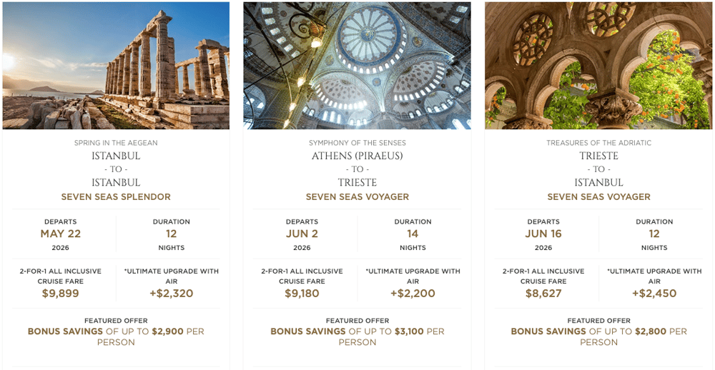Open the Greek temple ruins cruise image
This screenshot has width=715, height=370.
(116, 66)
